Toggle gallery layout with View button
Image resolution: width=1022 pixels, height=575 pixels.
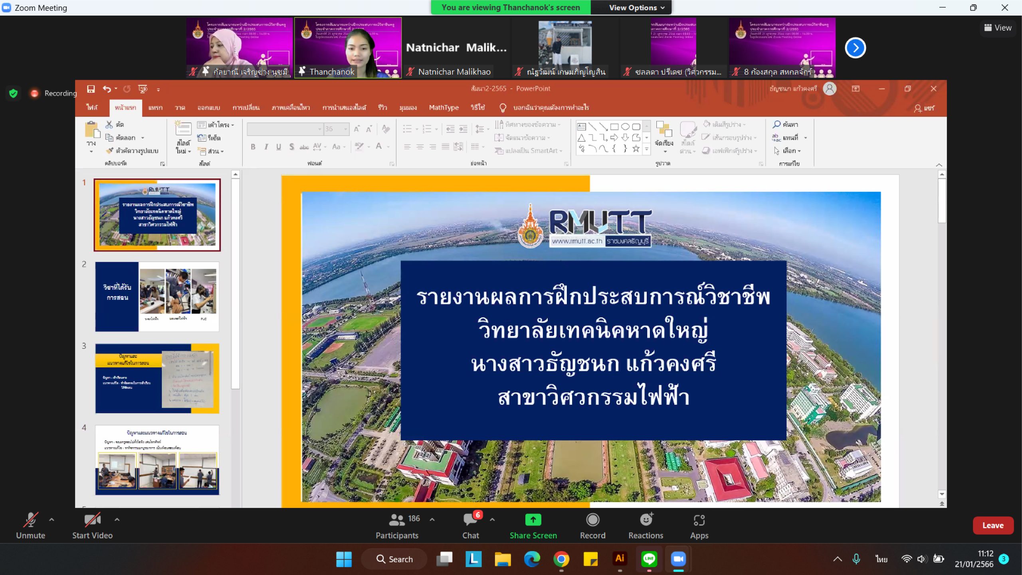click(x=998, y=28)
